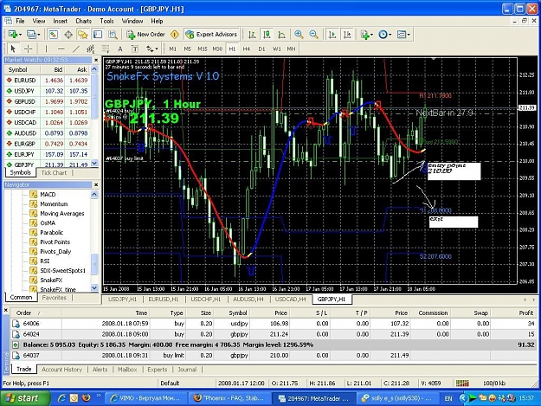Click Navigator list scroll-down arrow
Image resolution: width=541 pixels, height=406 pixels.
coord(94,287)
